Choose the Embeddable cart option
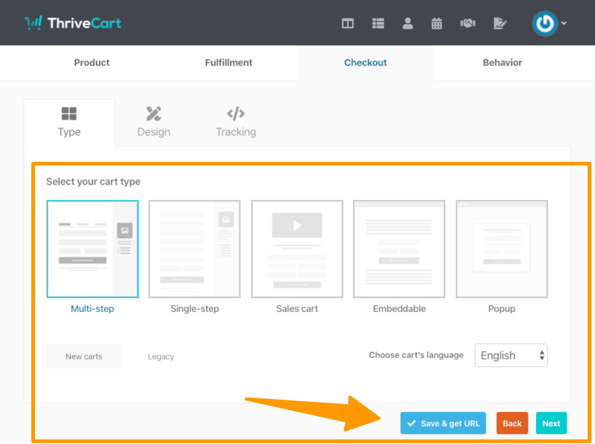Viewport: 595px width, 444px height. click(x=399, y=248)
